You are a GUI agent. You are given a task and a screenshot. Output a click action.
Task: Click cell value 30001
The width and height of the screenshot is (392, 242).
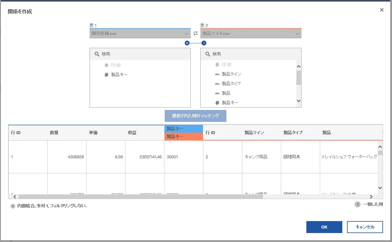172,157
